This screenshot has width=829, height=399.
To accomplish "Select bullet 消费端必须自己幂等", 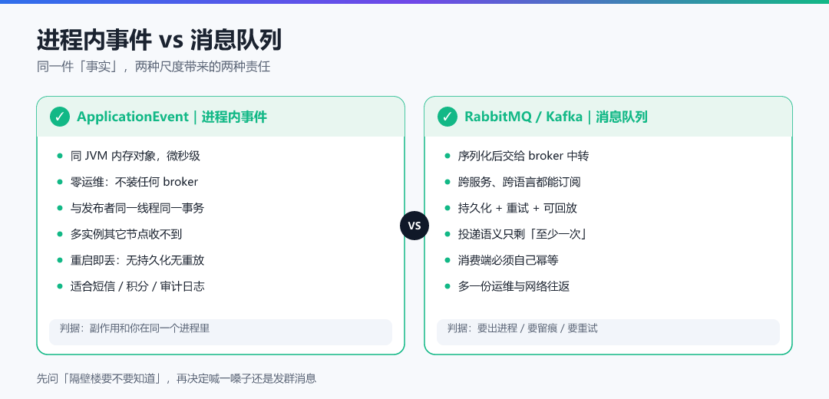I will pyautogui.click(x=508, y=260).
